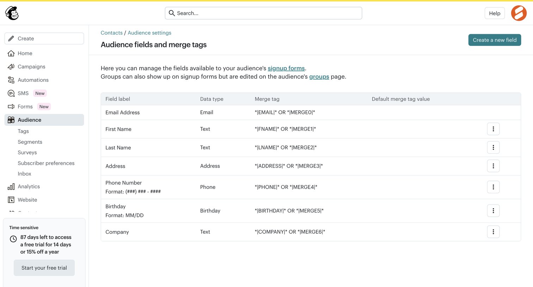The height and width of the screenshot is (287, 533).
Task: Open options menu for Company field
Action: point(493,232)
